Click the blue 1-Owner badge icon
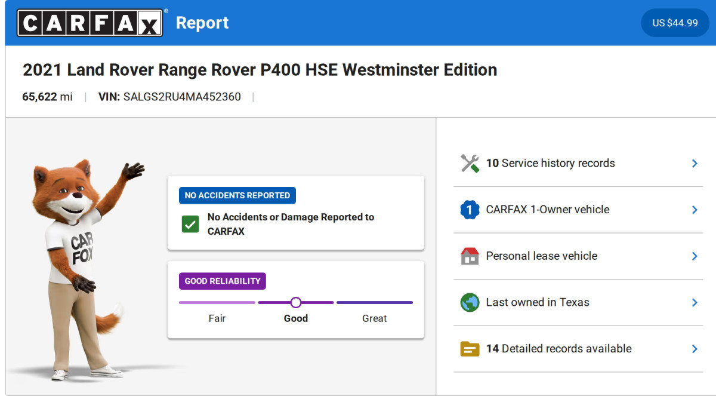The width and height of the screenshot is (716, 396). tap(470, 210)
